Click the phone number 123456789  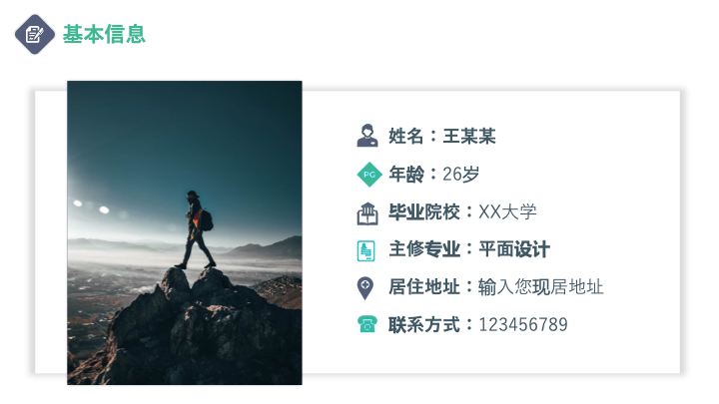pyautogui.click(x=523, y=325)
